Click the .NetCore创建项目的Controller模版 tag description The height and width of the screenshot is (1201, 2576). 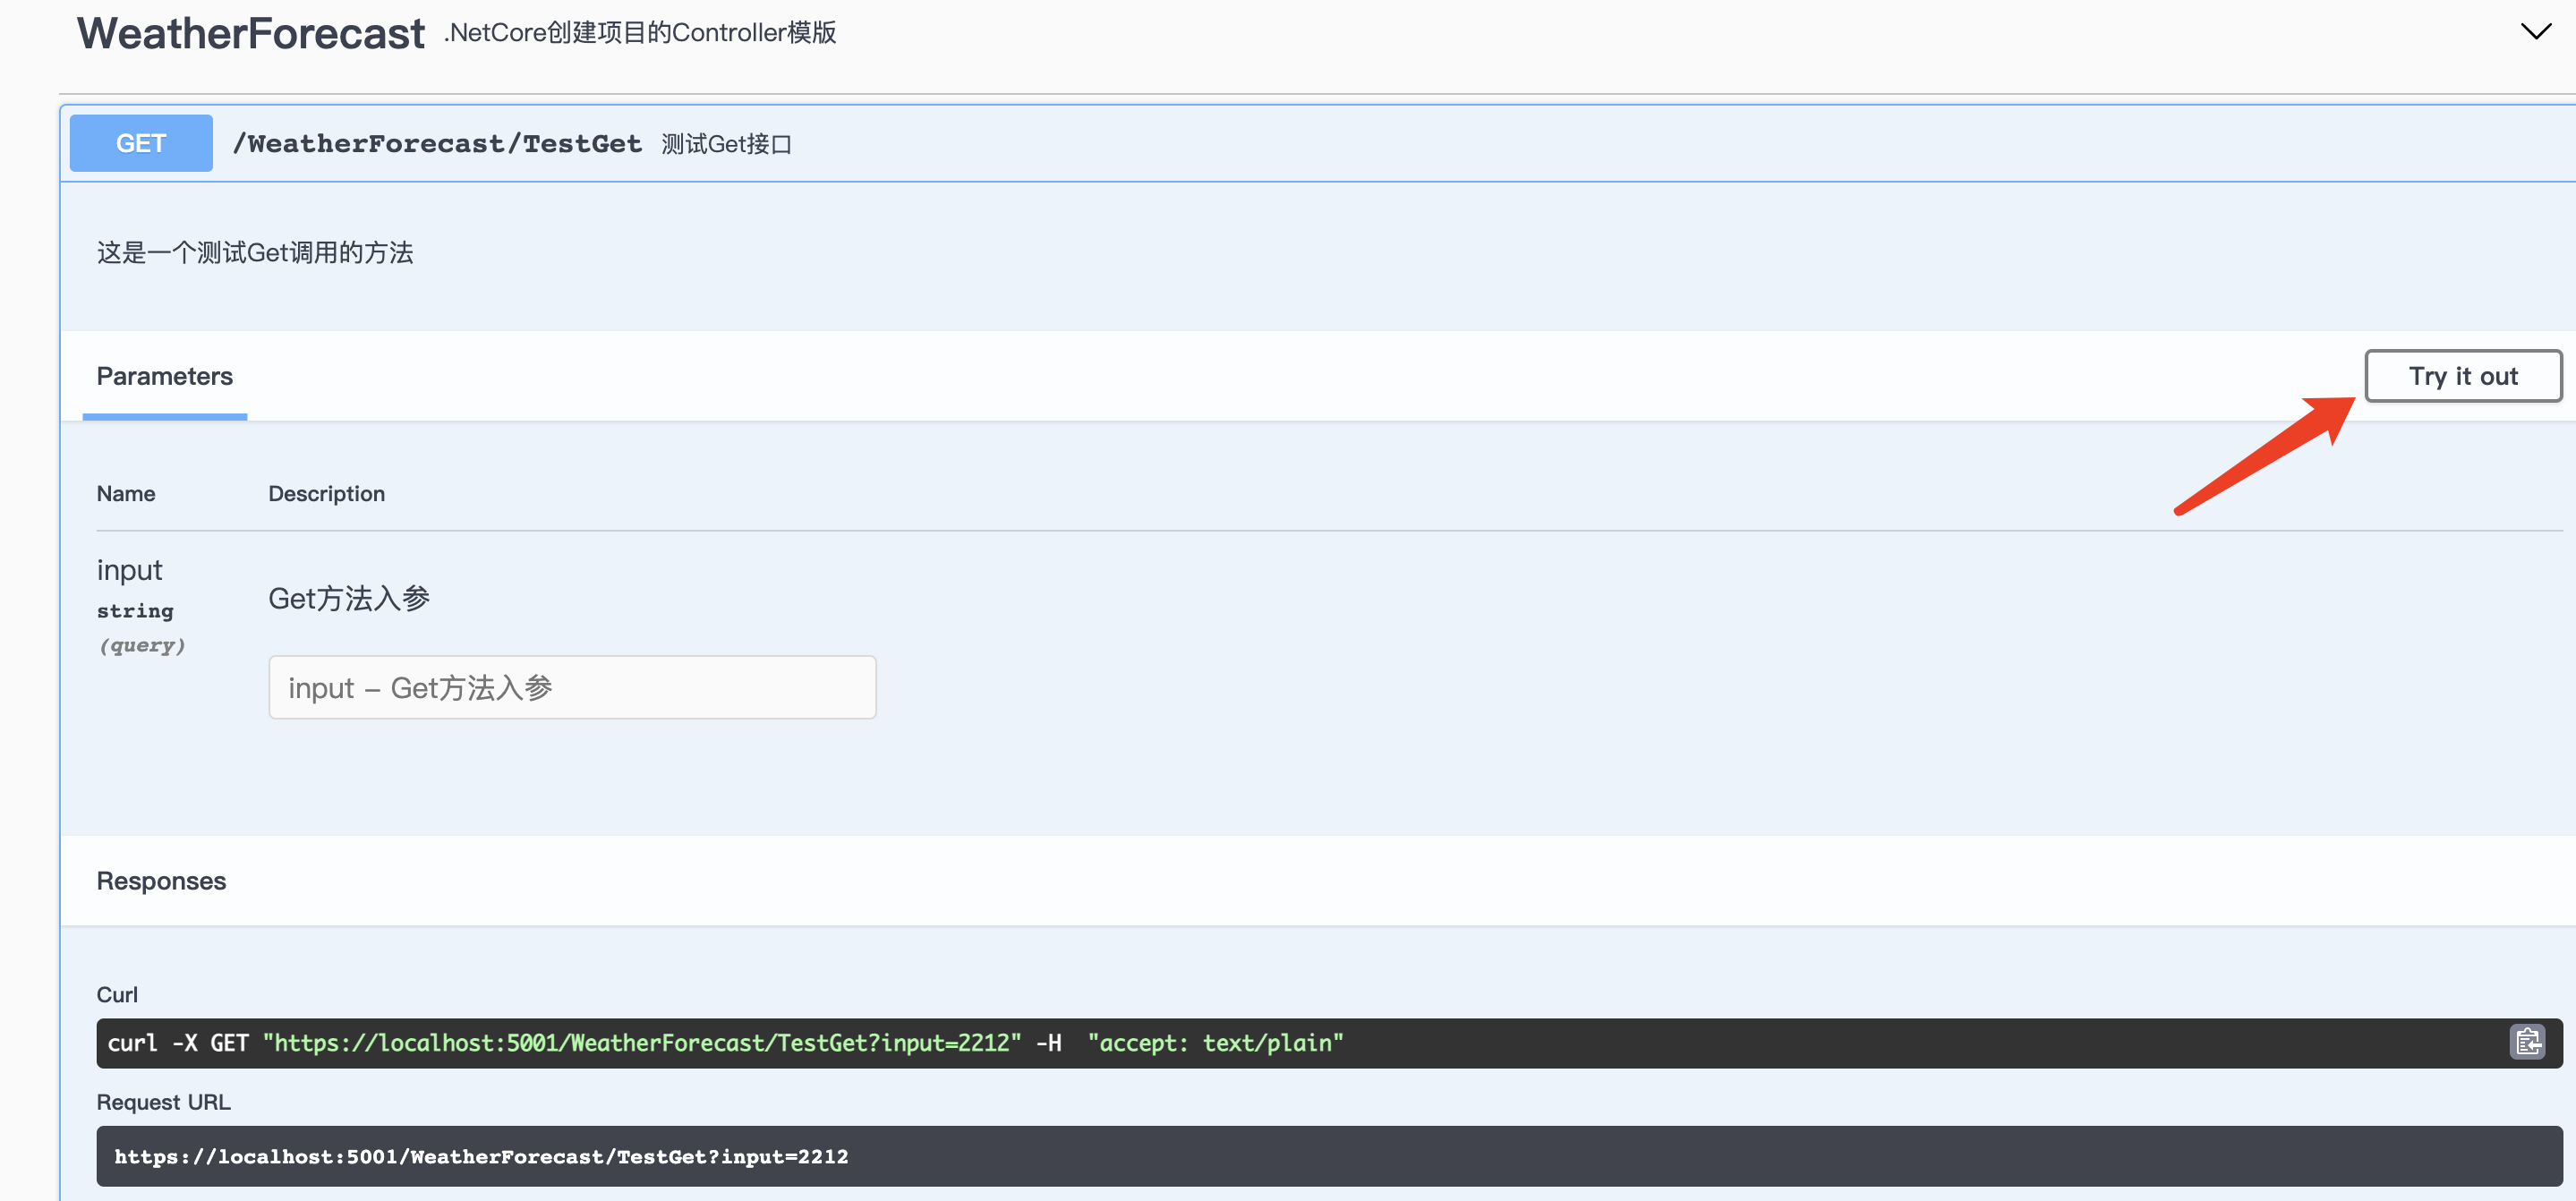point(640,33)
